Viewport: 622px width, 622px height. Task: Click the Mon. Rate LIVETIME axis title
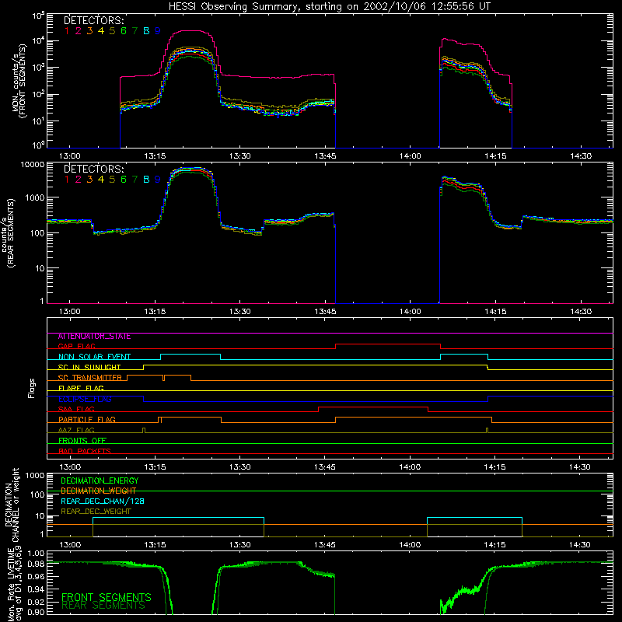click(14, 584)
